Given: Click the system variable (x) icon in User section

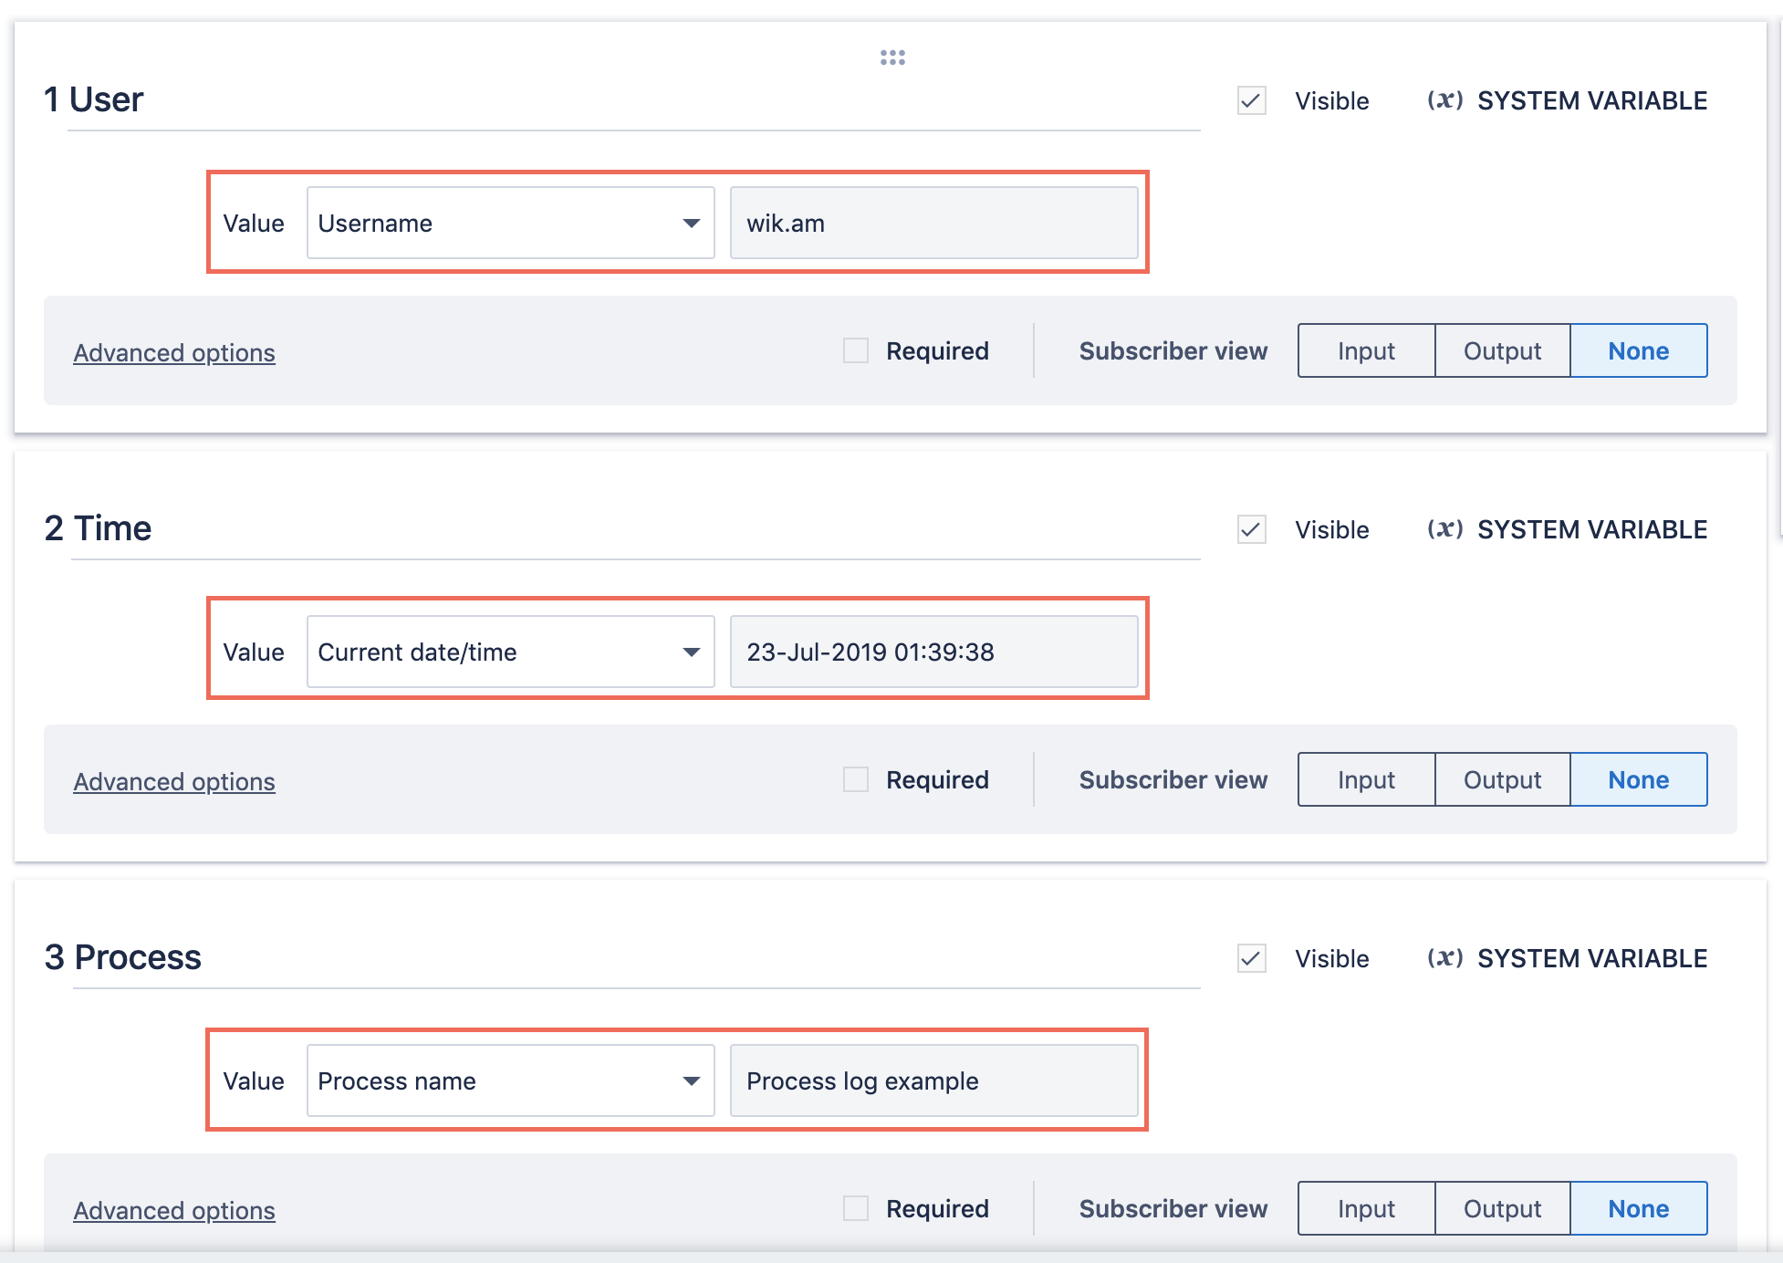Looking at the screenshot, I should coord(1444,100).
